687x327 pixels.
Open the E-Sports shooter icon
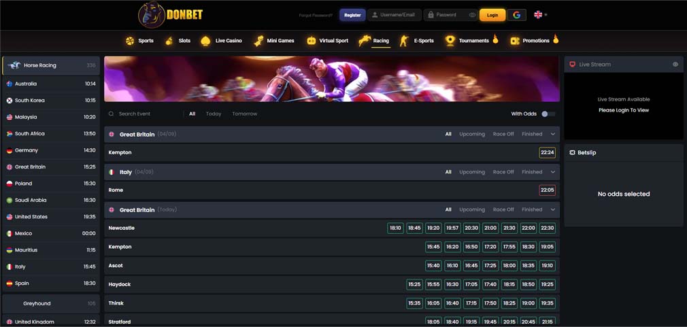pos(403,41)
